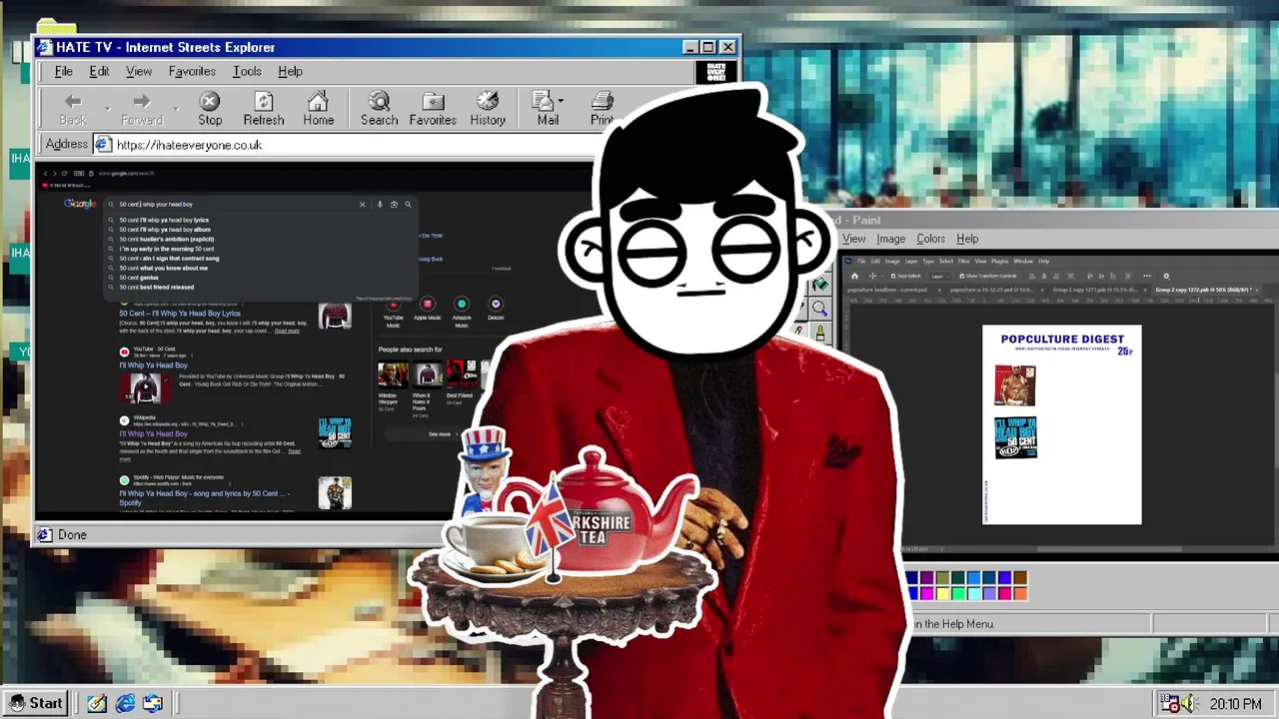The width and height of the screenshot is (1279, 719).
Task: Open Image menu in Paint window
Action: coord(890,239)
